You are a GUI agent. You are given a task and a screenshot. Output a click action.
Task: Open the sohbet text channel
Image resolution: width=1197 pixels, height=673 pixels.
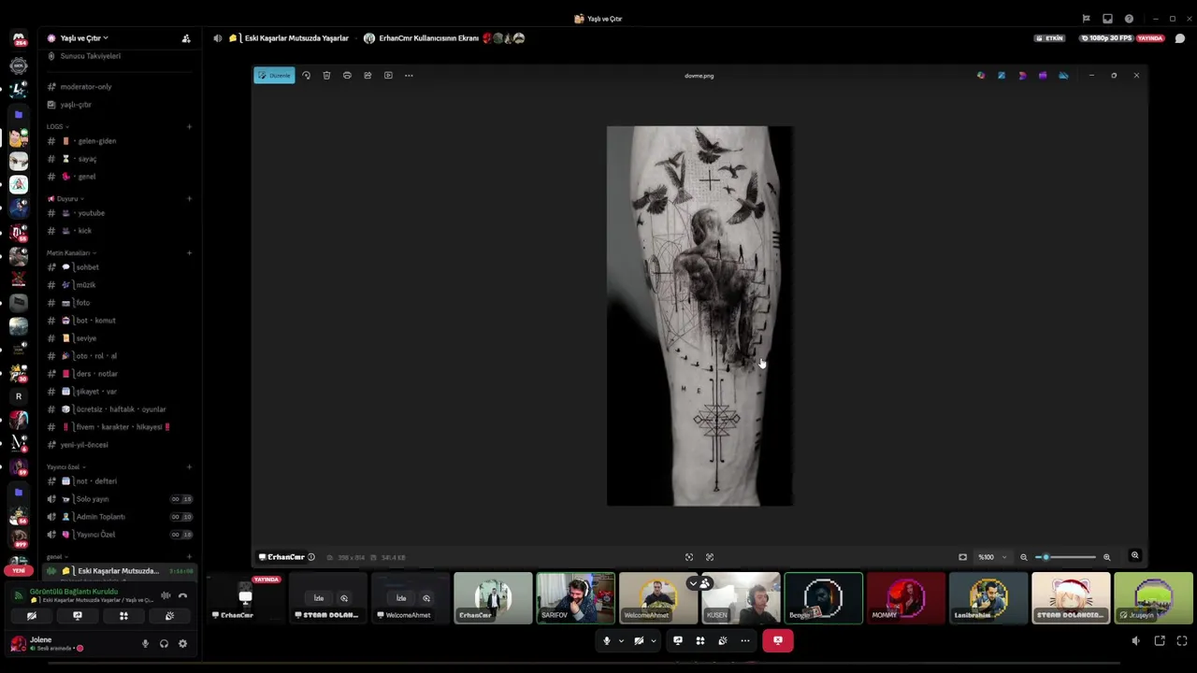point(121,267)
